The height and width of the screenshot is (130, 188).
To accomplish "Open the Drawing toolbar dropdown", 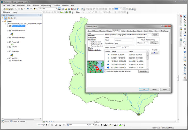I will click(41, 125).
